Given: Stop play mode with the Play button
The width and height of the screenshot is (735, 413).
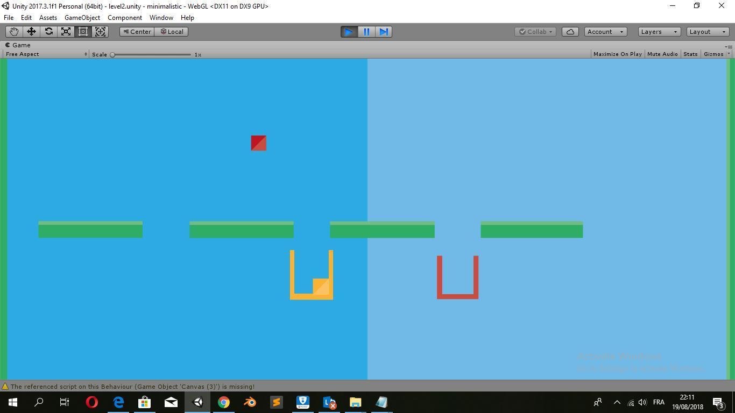Looking at the screenshot, I should pyautogui.click(x=348, y=32).
